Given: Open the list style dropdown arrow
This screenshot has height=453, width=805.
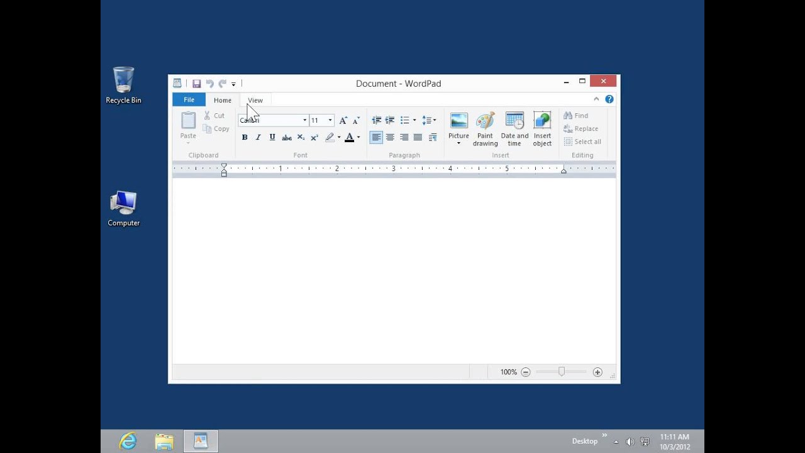Looking at the screenshot, I should point(414,120).
